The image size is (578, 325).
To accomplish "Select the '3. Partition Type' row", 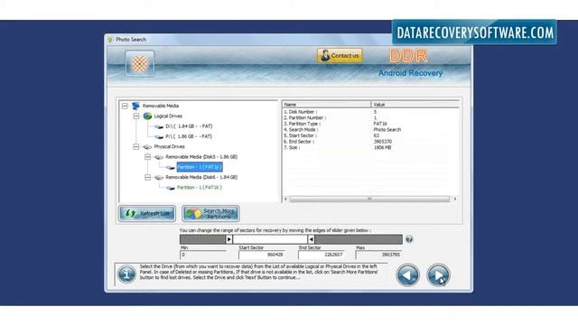I will (x=370, y=124).
